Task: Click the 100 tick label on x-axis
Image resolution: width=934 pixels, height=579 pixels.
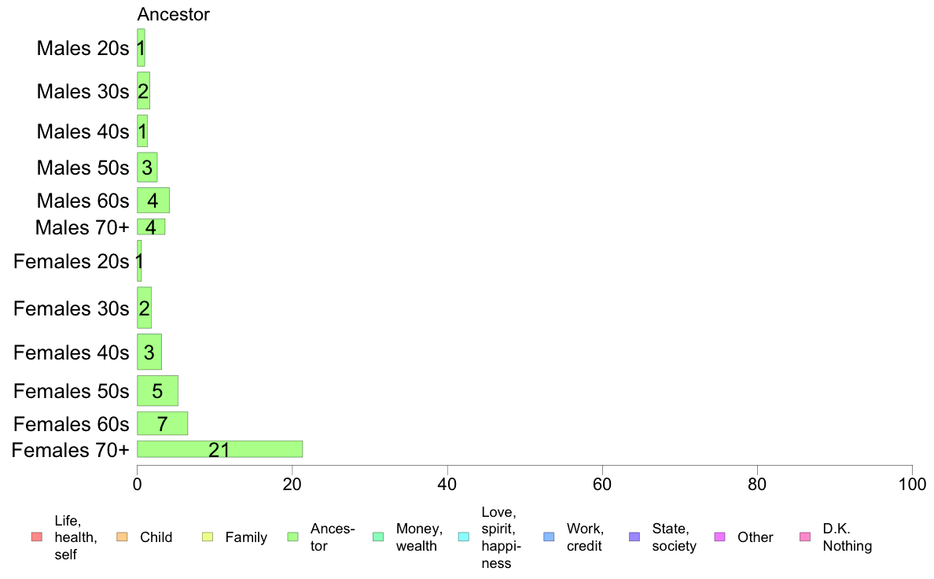Action: tap(912, 484)
